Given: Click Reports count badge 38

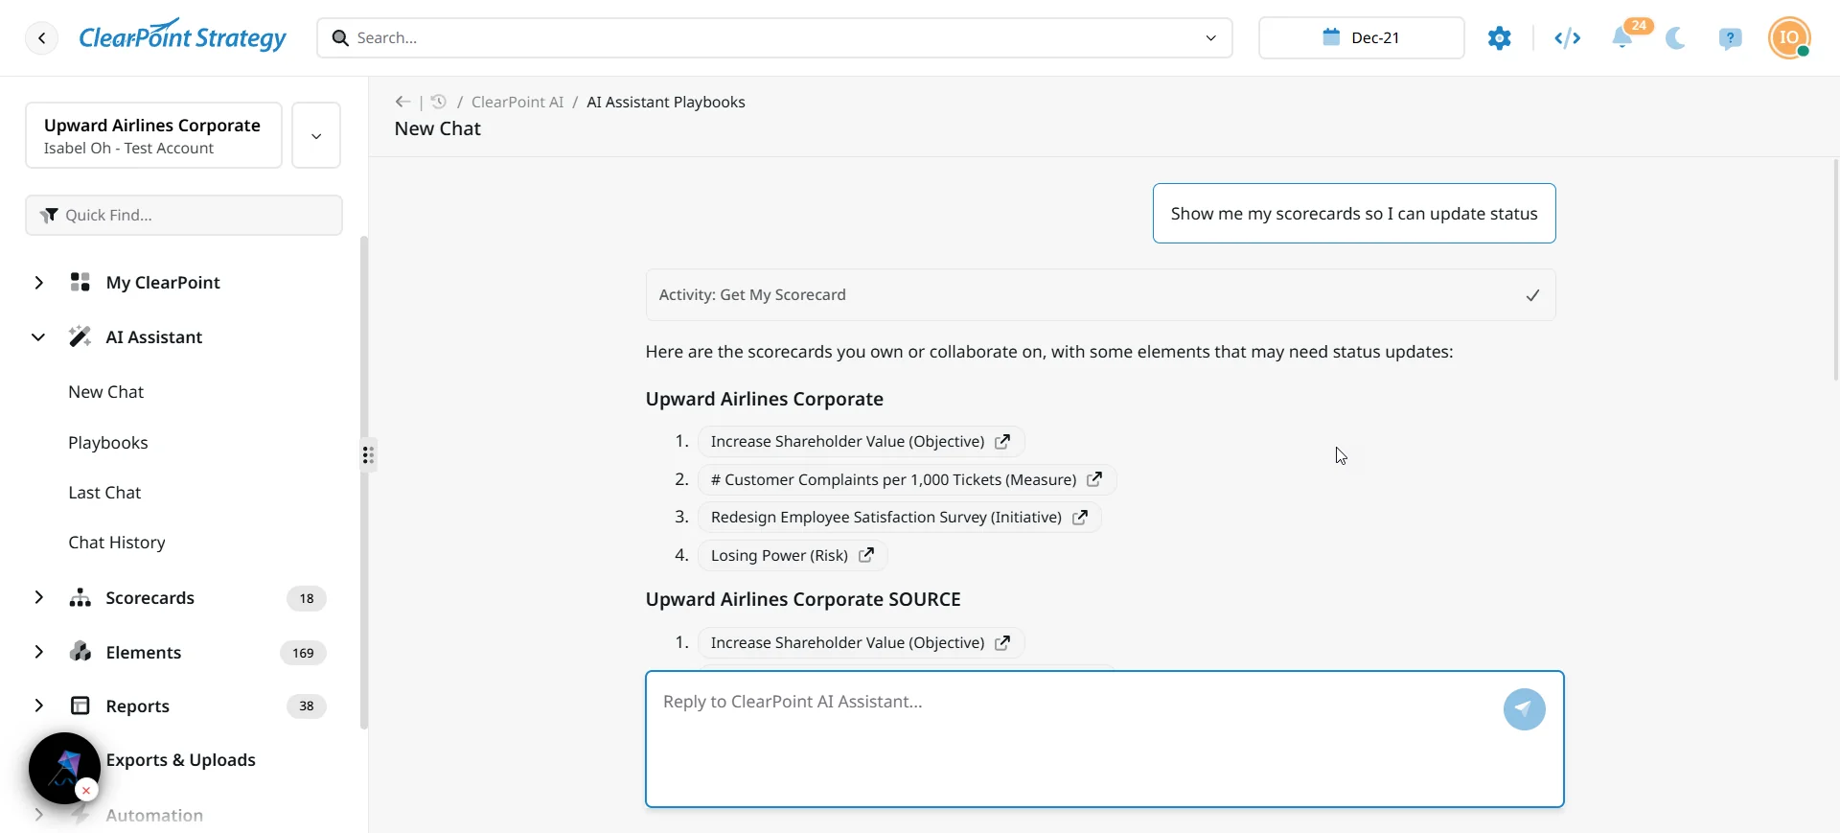Looking at the screenshot, I should [x=307, y=706].
